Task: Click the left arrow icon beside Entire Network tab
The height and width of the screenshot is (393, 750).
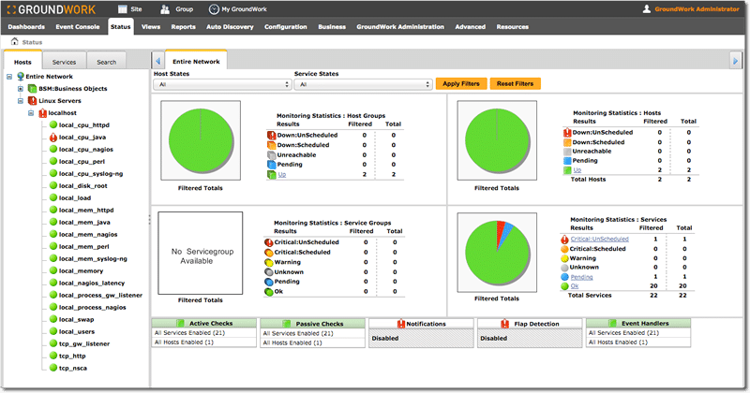Action: click(157, 61)
